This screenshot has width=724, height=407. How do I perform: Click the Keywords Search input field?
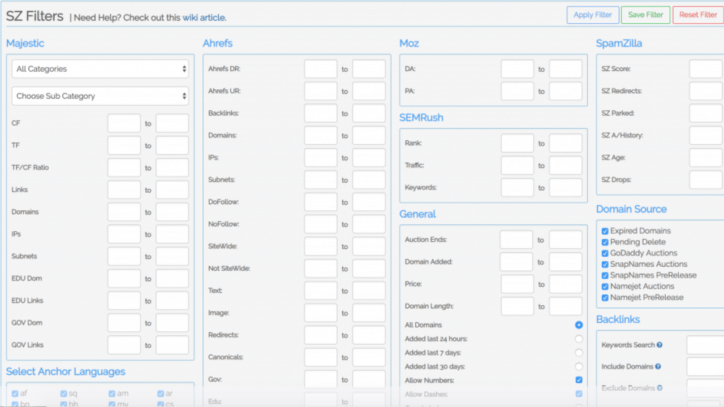click(x=705, y=345)
